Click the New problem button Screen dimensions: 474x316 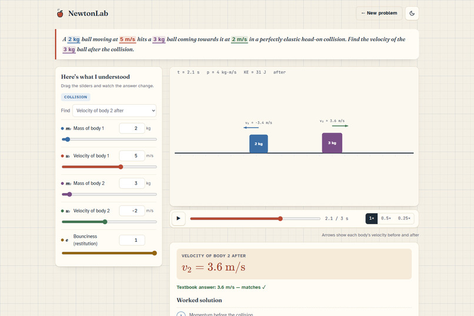point(379,13)
